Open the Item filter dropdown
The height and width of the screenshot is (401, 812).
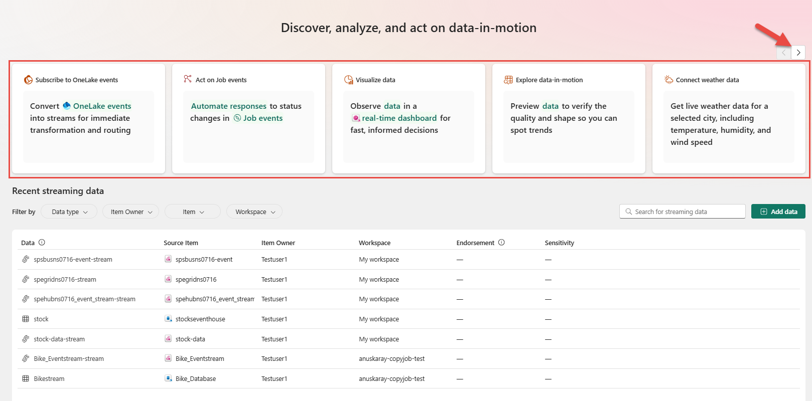point(193,212)
